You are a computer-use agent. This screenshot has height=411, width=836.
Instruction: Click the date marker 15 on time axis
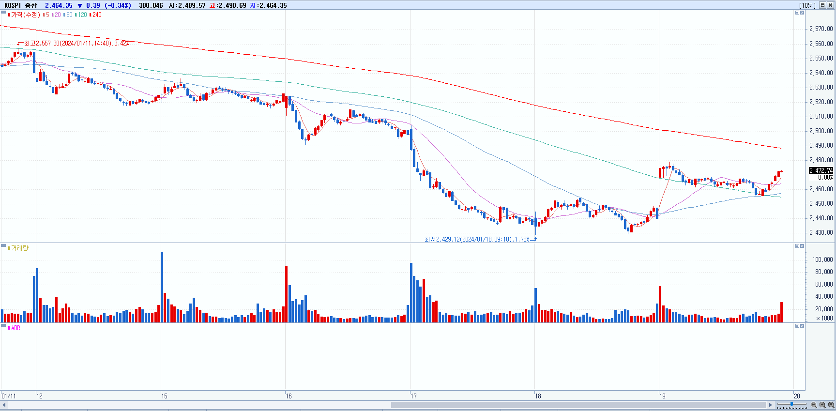pos(165,396)
